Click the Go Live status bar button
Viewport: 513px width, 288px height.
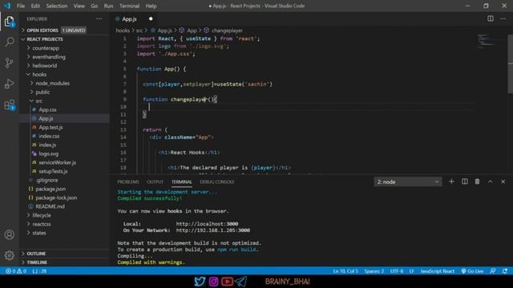472,271
